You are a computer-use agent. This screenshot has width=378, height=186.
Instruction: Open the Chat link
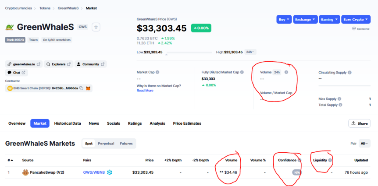point(16,72)
